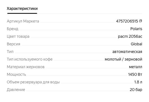Click the Версия label
This screenshot has height=102, width=149.
tap(14, 44)
